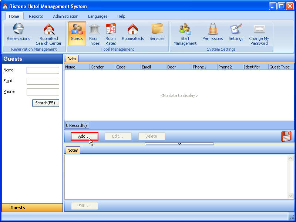Open the Languages tab
This screenshot has width=296, height=222.
pos(98,16)
